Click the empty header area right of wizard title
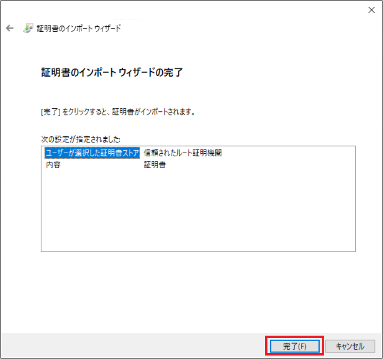The image size is (383, 359). [249, 28]
